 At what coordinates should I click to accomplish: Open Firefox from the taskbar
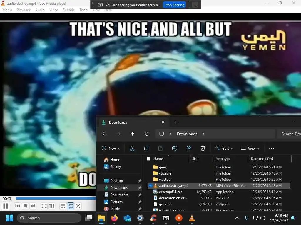tap(114, 218)
